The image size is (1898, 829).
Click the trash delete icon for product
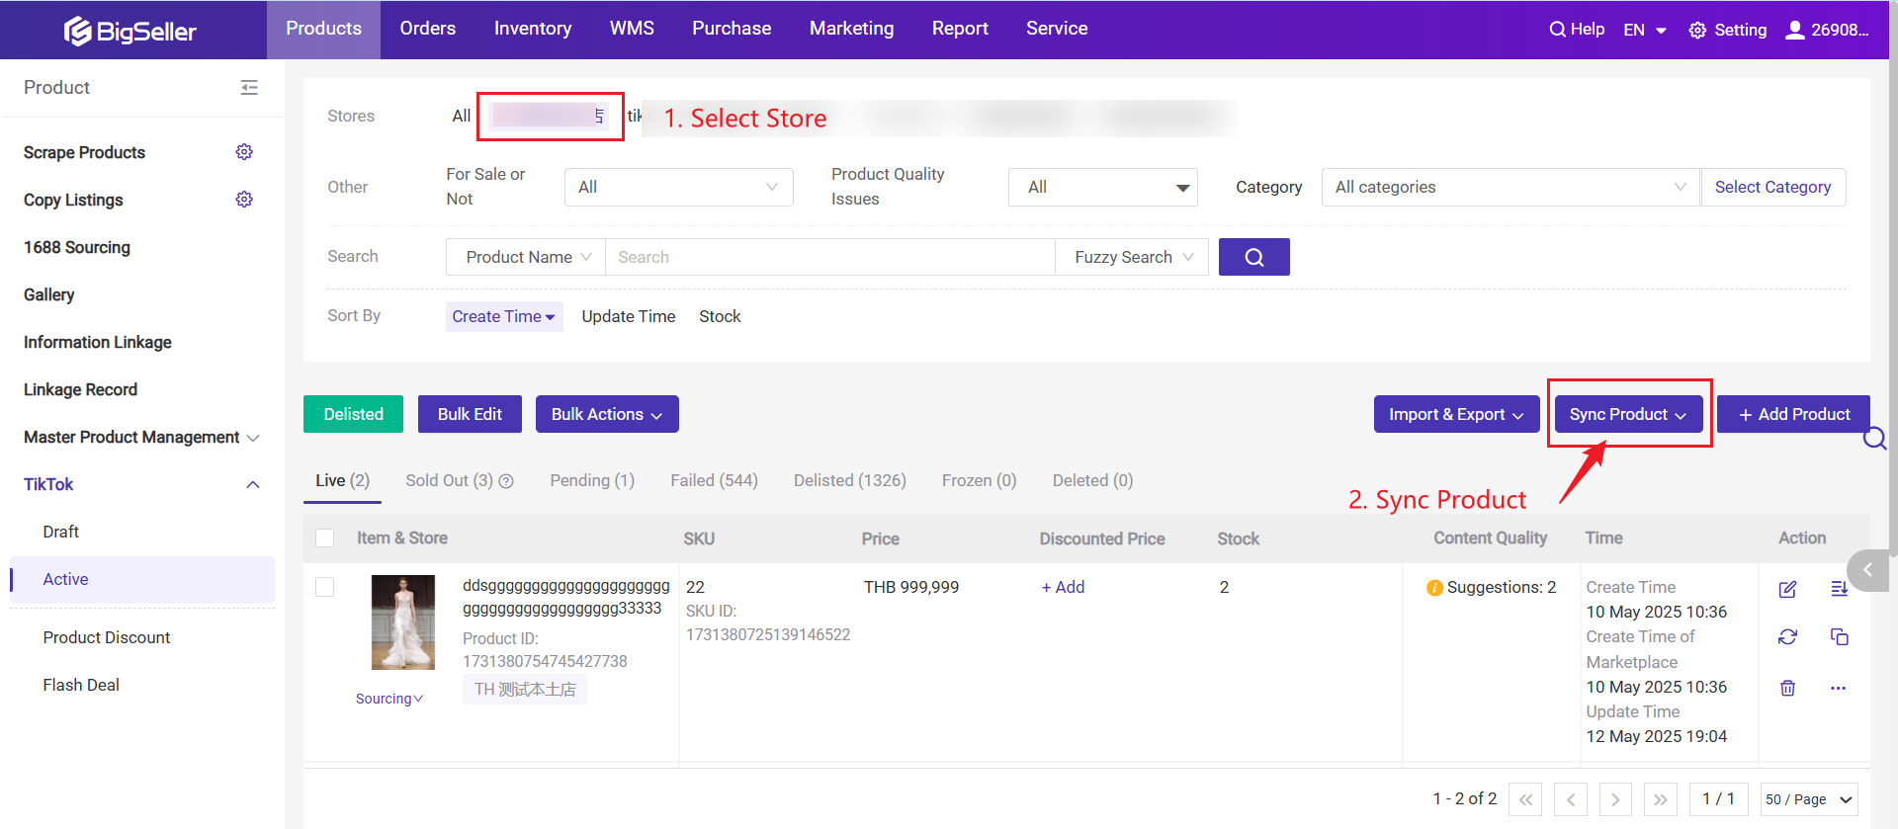click(1787, 688)
